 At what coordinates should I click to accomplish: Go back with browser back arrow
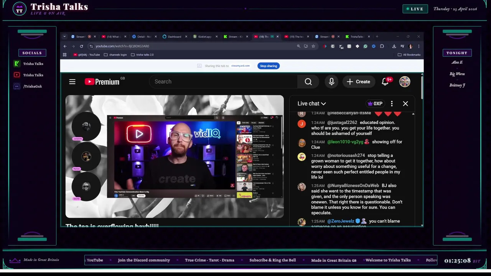(x=65, y=46)
